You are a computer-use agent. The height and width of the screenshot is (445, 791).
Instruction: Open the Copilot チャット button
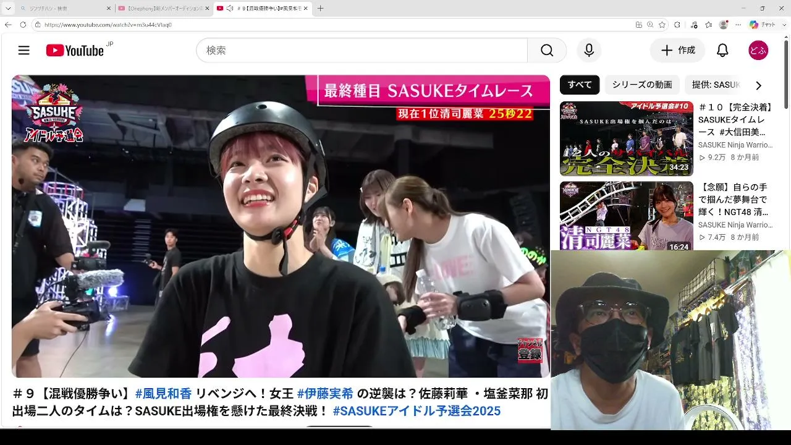tap(763, 25)
